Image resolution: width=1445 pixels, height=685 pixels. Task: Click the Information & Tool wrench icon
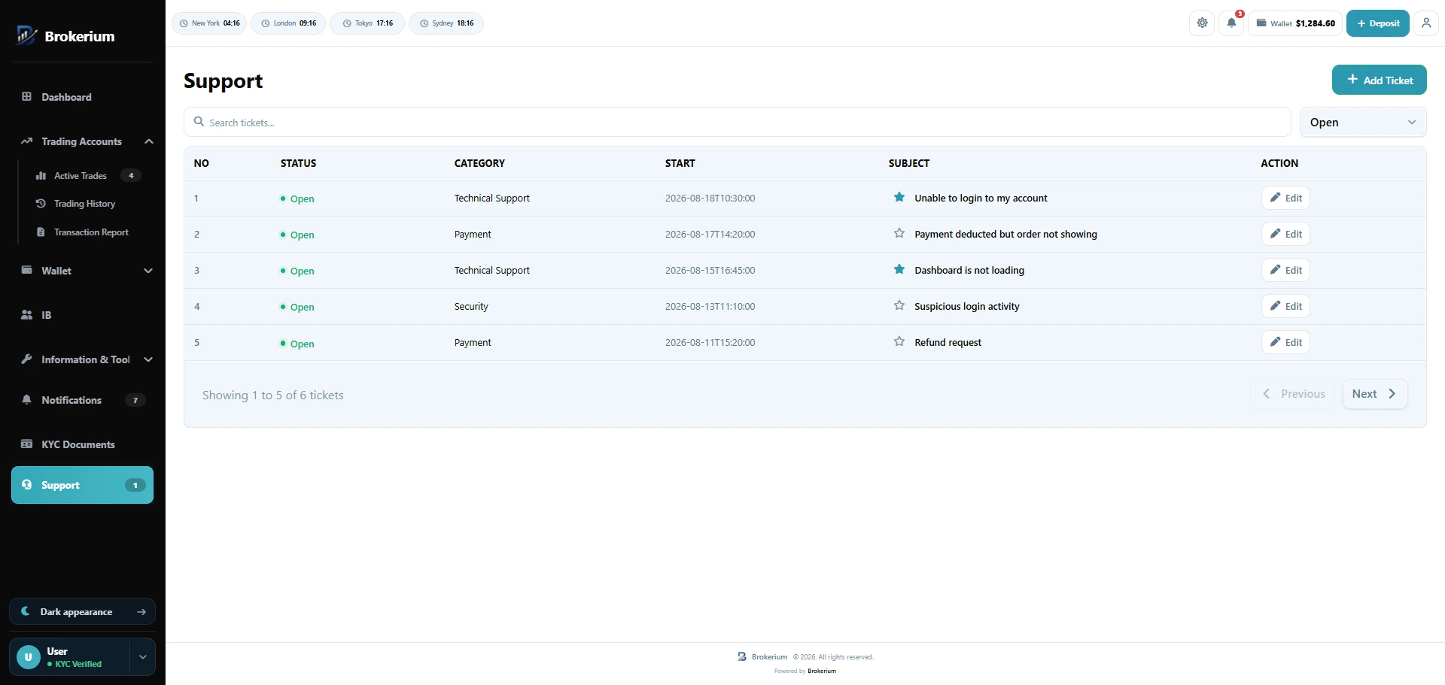27,359
